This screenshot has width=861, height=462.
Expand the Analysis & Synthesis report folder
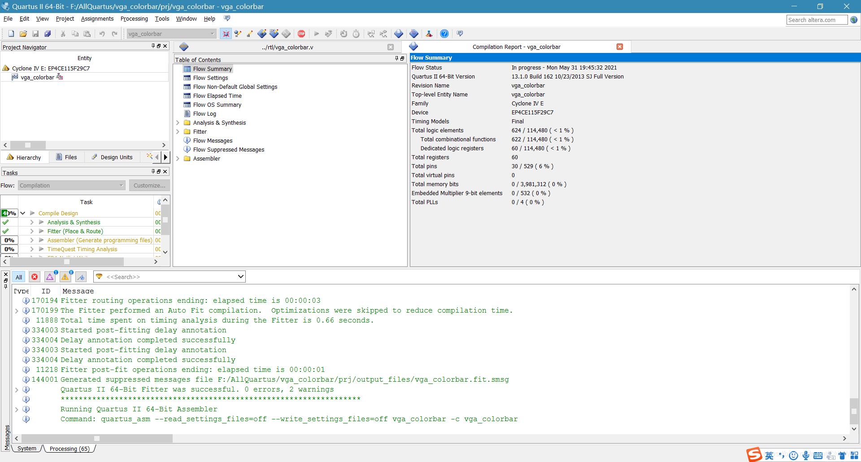178,122
